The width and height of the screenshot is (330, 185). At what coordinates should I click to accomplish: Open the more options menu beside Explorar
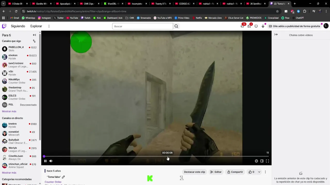point(49,26)
